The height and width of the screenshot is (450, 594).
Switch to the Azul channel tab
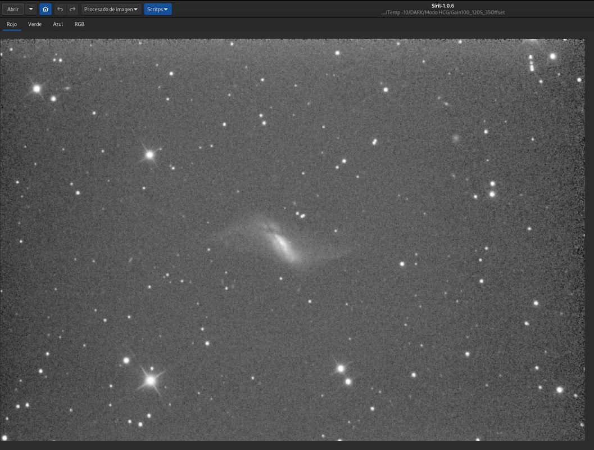pos(58,24)
